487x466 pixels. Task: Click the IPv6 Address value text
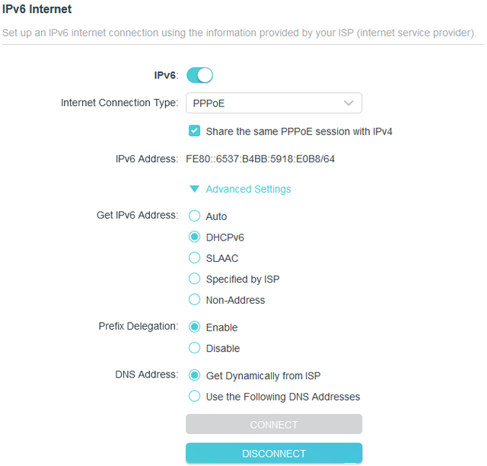(260, 159)
